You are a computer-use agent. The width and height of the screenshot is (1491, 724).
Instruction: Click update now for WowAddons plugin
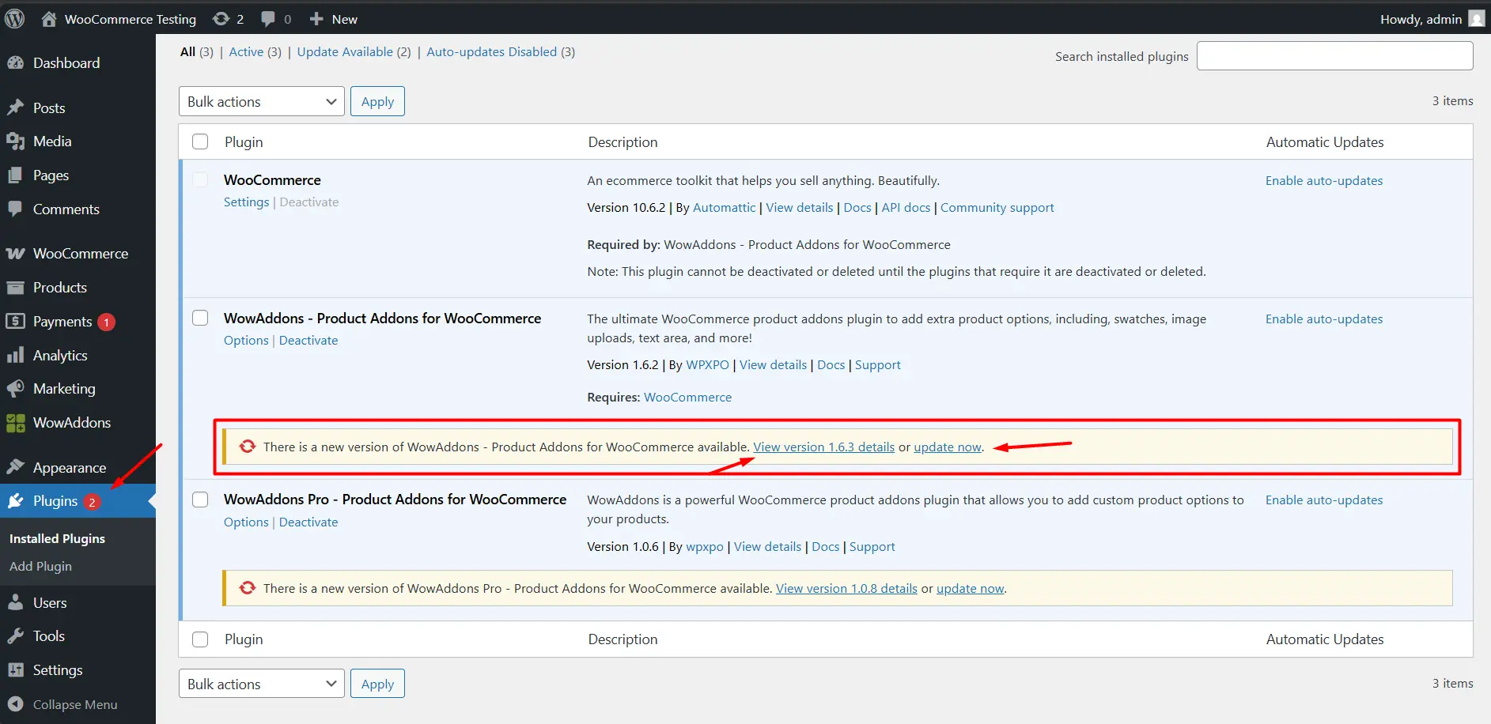point(947,447)
